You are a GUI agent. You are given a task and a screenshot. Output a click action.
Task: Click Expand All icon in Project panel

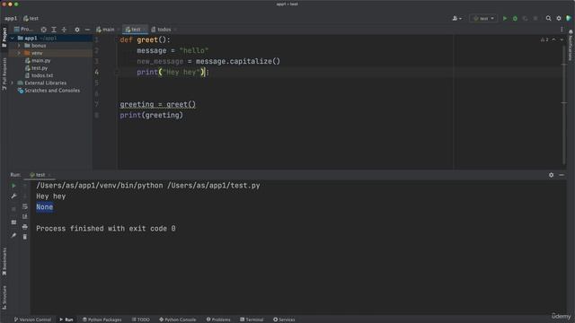54,30
